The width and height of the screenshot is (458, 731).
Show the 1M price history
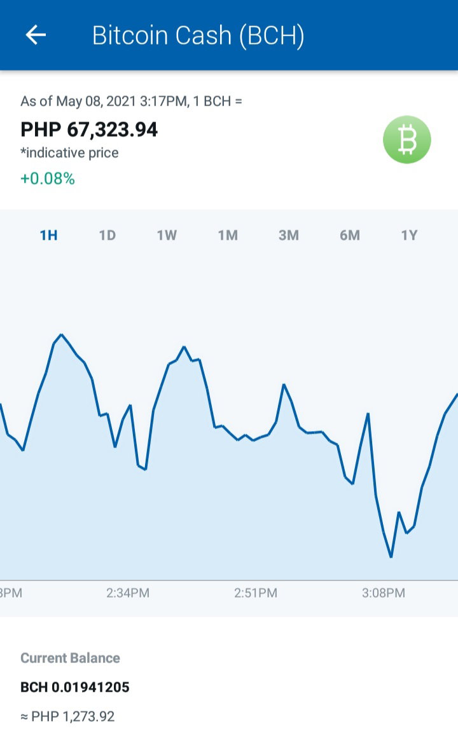tap(228, 235)
